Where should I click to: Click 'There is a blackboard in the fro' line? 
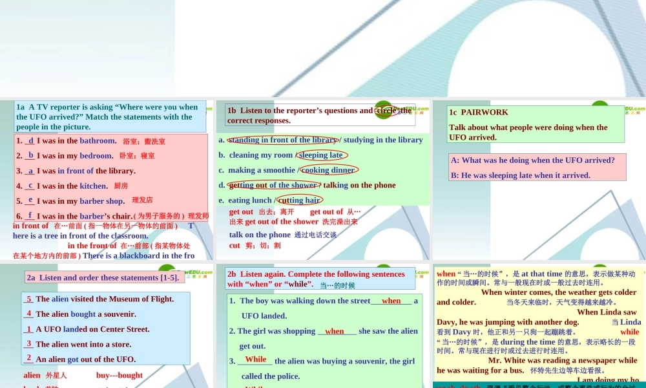tap(138, 255)
